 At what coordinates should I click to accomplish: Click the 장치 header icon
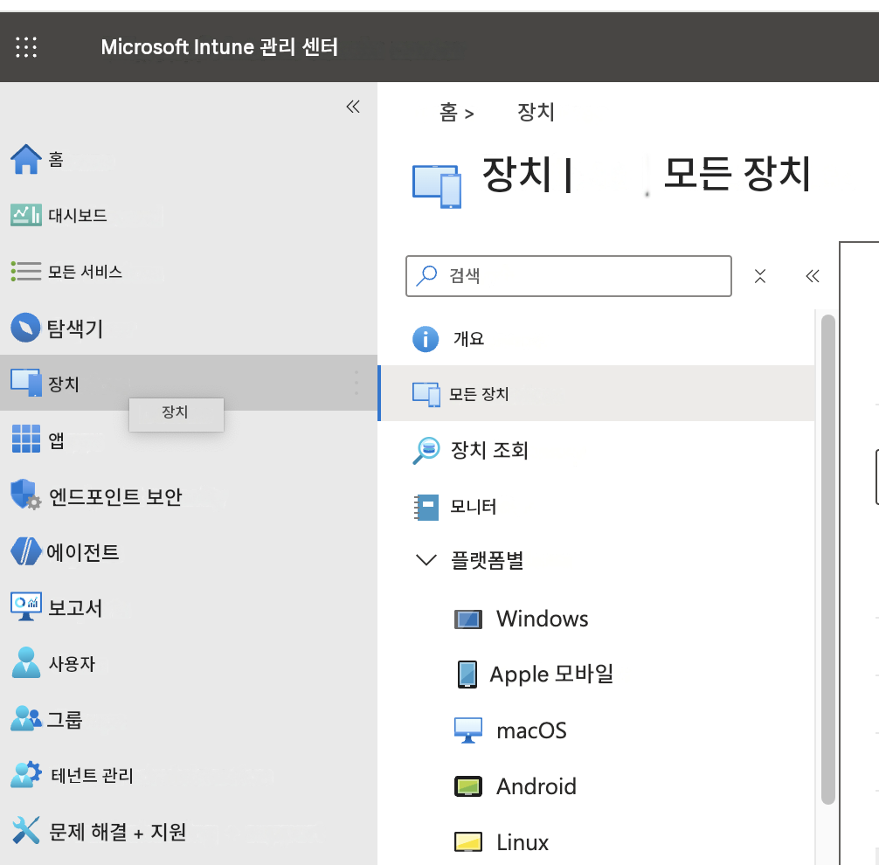click(x=437, y=187)
